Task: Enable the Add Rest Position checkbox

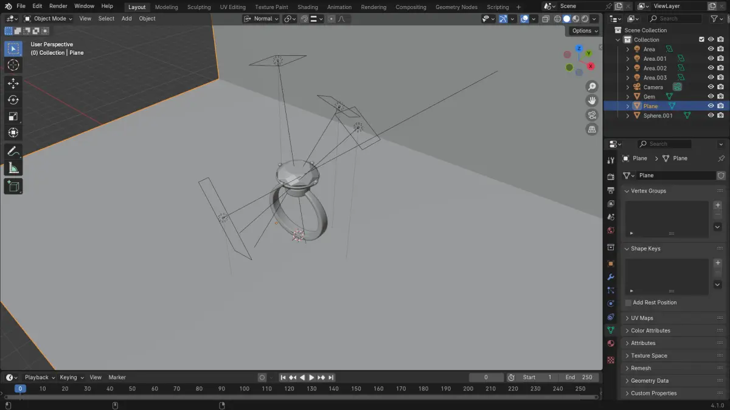Action: click(628, 302)
